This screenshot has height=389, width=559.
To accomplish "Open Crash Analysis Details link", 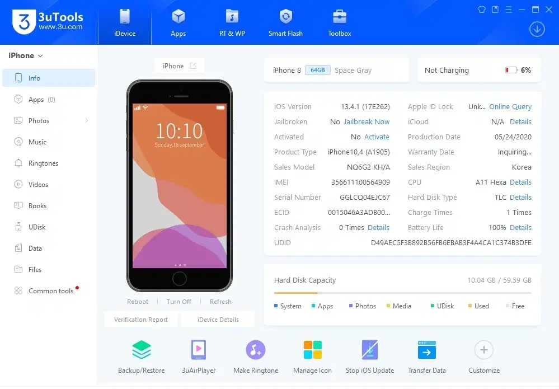I will coord(378,227).
